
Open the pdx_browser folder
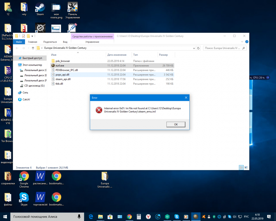pyautogui.click(x=62, y=61)
